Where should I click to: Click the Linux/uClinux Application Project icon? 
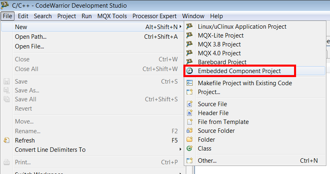coord(189,27)
